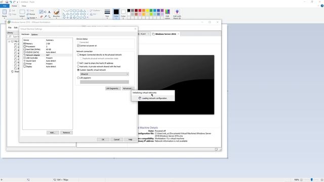This screenshot has height=182, width=324.
Task: Select Color 2 white swatch in Paint
Action: click(x=123, y=14)
